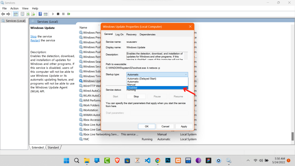This screenshot has height=166, width=295.
Task: Open the File menu
Action: [x=5, y=8]
